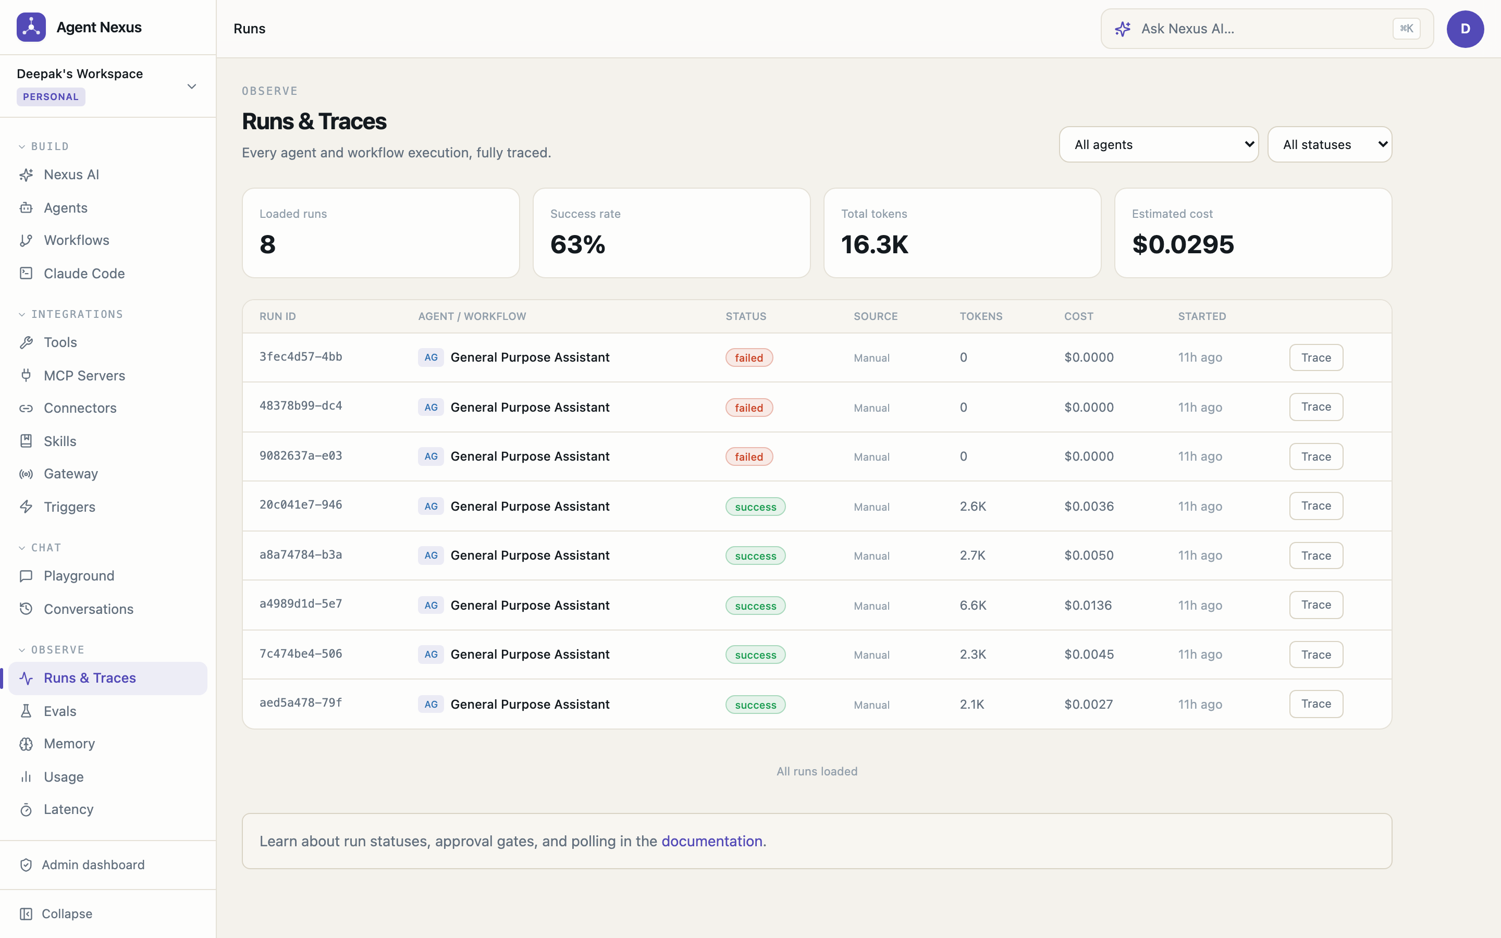Click the Evals flask icon
The height and width of the screenshot is (938, 1501).
tap(26, 711)
